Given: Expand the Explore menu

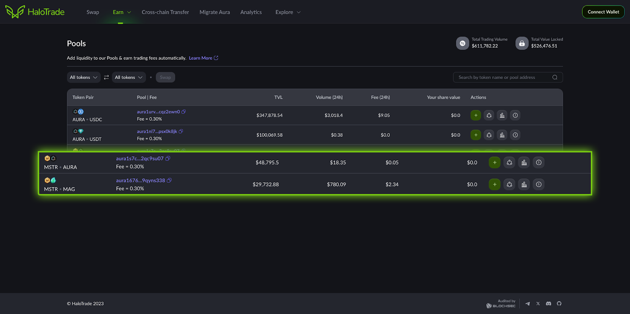Looking at the screenshot, I should pos(288,12).
